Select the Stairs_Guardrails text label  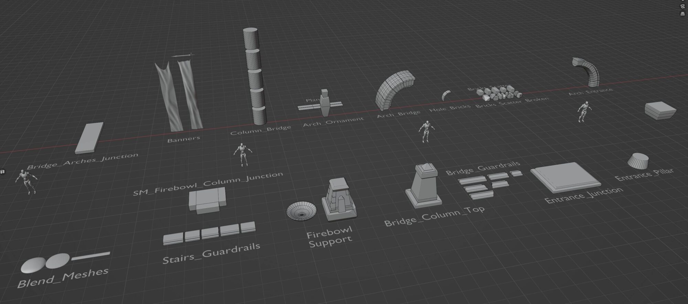pos(211,253)
